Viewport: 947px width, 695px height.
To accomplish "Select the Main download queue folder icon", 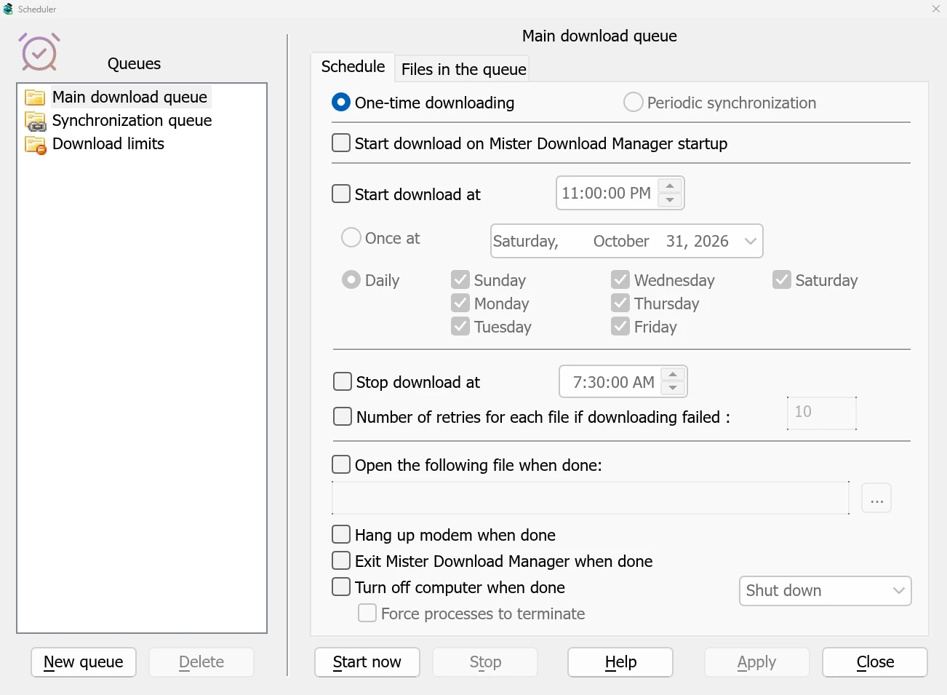I will pos(35,98).
